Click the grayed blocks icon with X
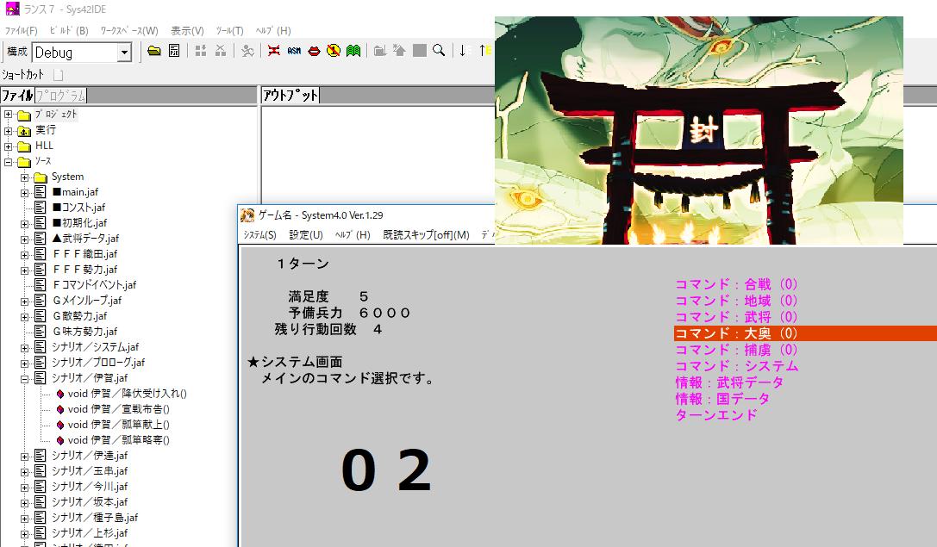 [x=221, y=51]
